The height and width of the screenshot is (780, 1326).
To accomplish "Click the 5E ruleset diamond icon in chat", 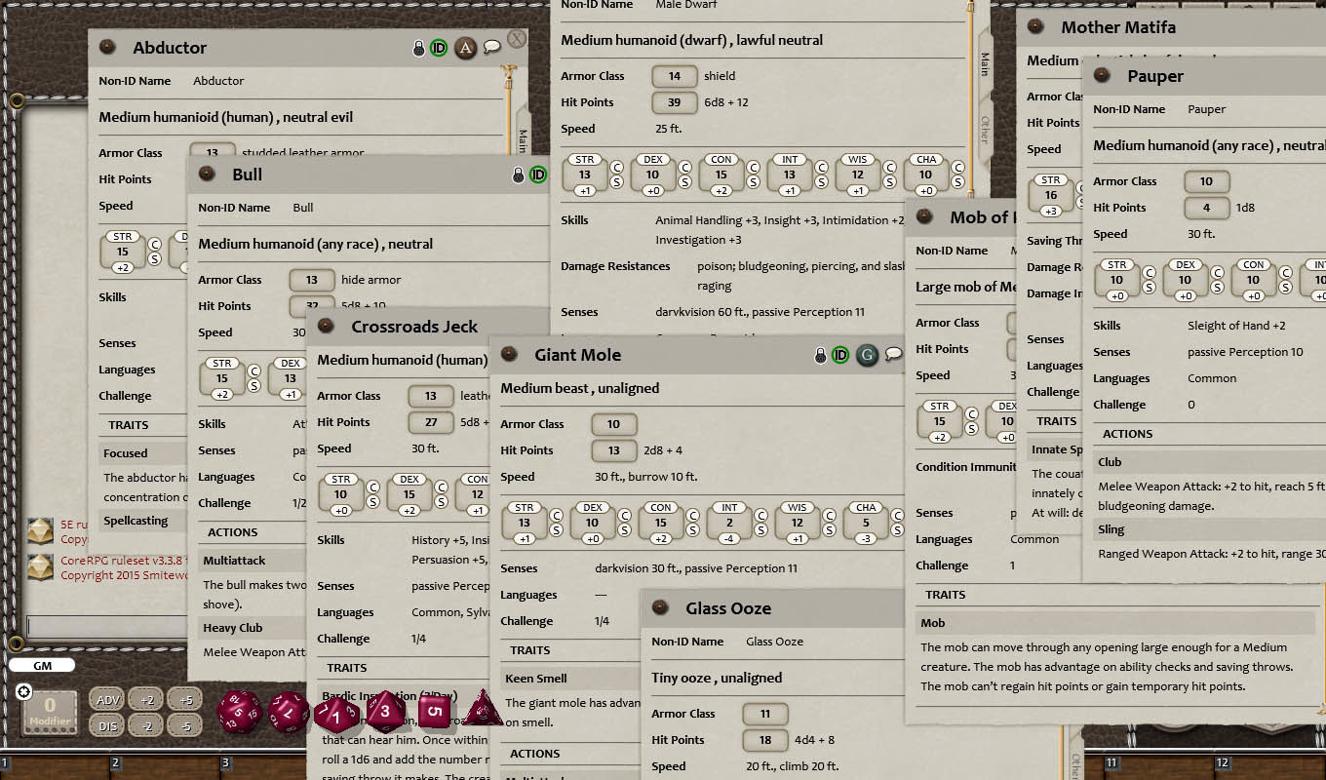I will 40,531.
